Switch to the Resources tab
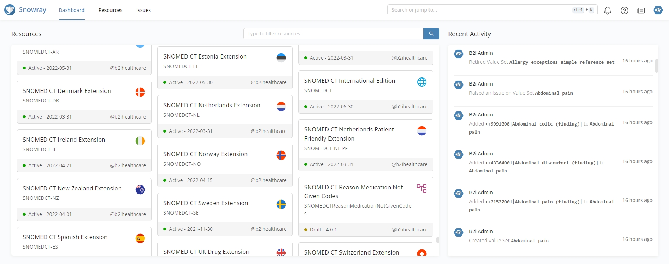669x264 pixels. point(110,10)
